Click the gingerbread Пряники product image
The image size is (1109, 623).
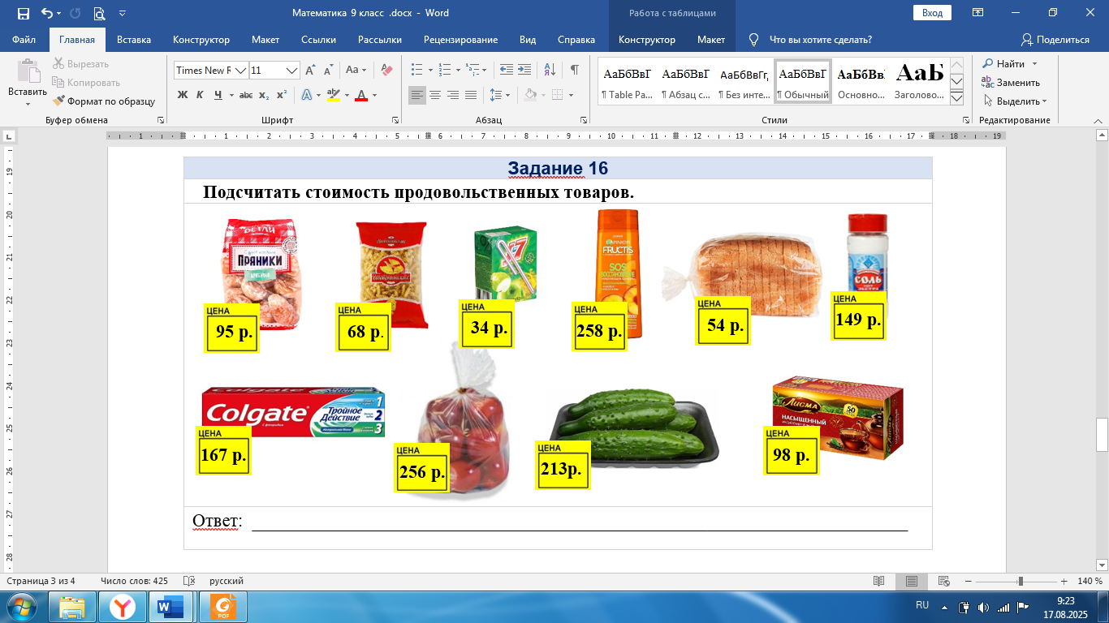coord(262,273)
